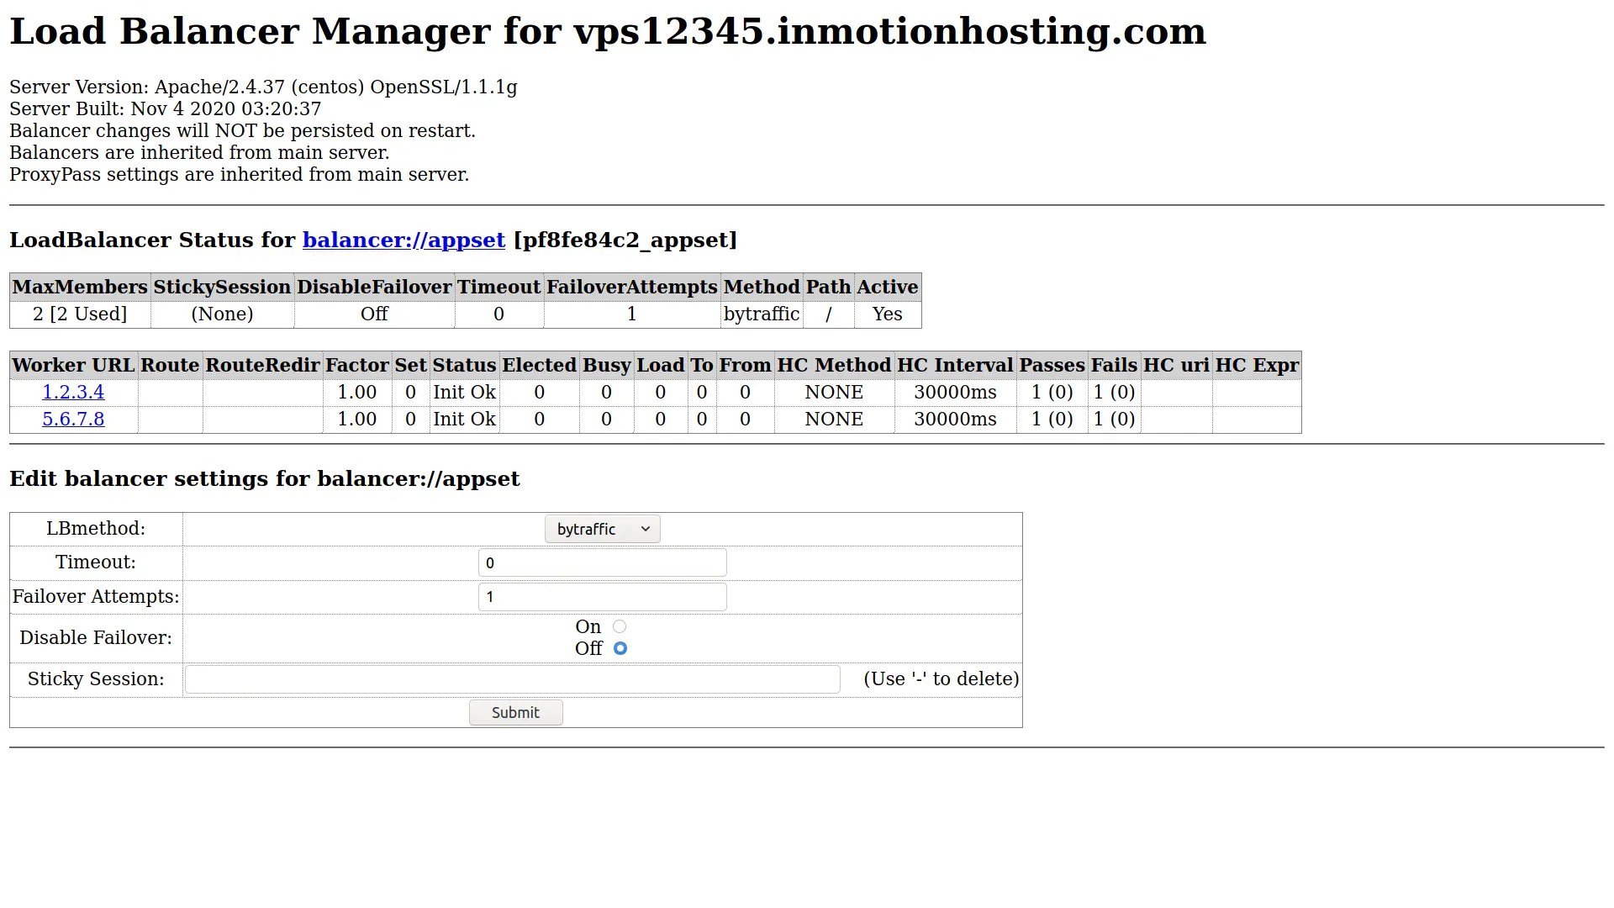The width and height of the screenshot is (1614, 908).
Task: Click the Status column header
Action: (463, 365)
